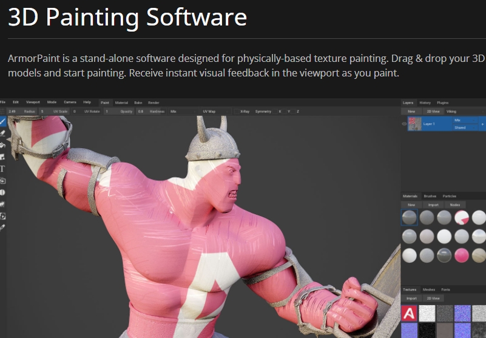This screenshot has height=338, width=486.
Task: Adjust the brush Opacity slider
Action: [119, 111]
